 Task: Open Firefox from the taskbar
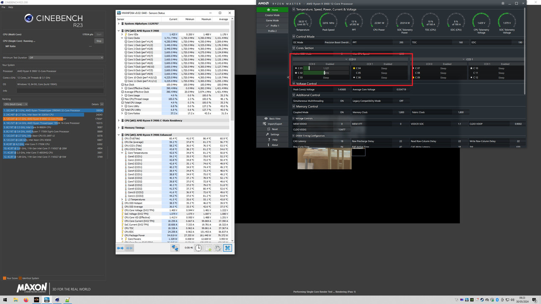point(26,299)
